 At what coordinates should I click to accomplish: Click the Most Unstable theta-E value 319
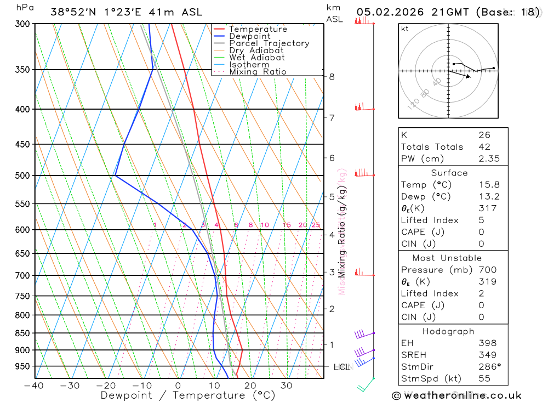click(x=488, y=282)
